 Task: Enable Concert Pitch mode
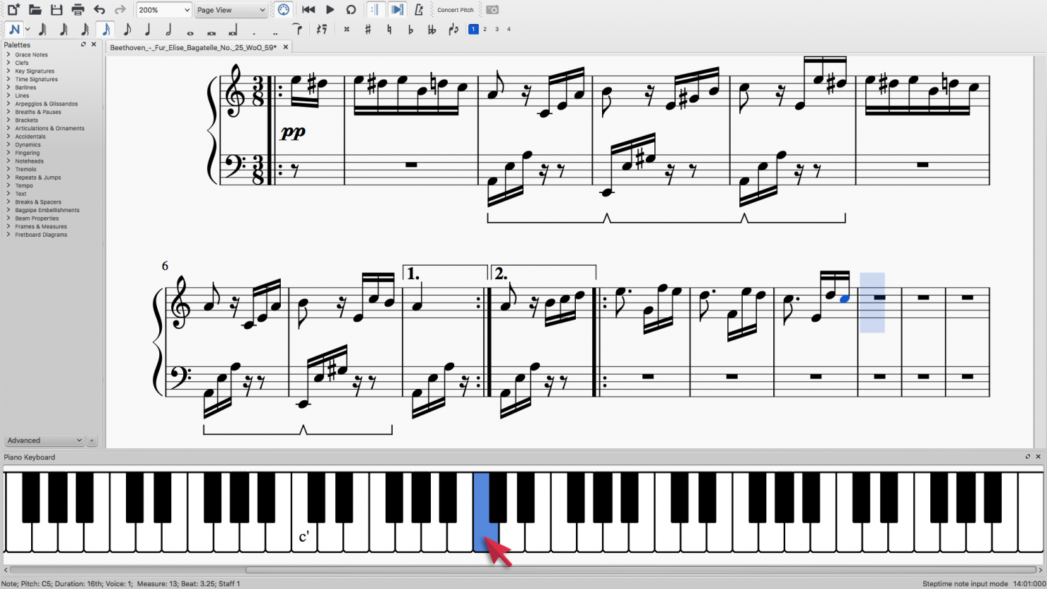point(455,9)
